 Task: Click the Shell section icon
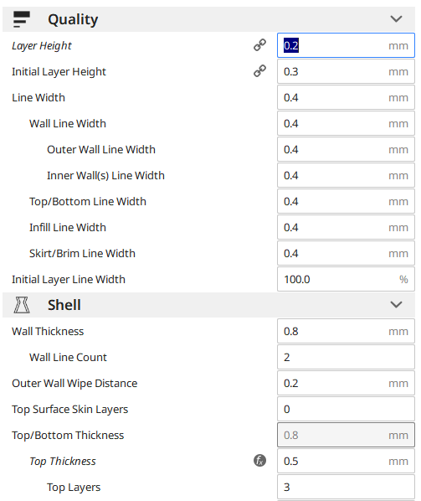[x=22, y=305]
